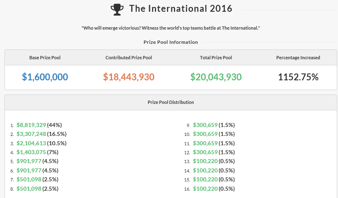Viewport: 338px width, 198px height.
Task: Select fifth place prize $901,977
Action: click(29, 161)
